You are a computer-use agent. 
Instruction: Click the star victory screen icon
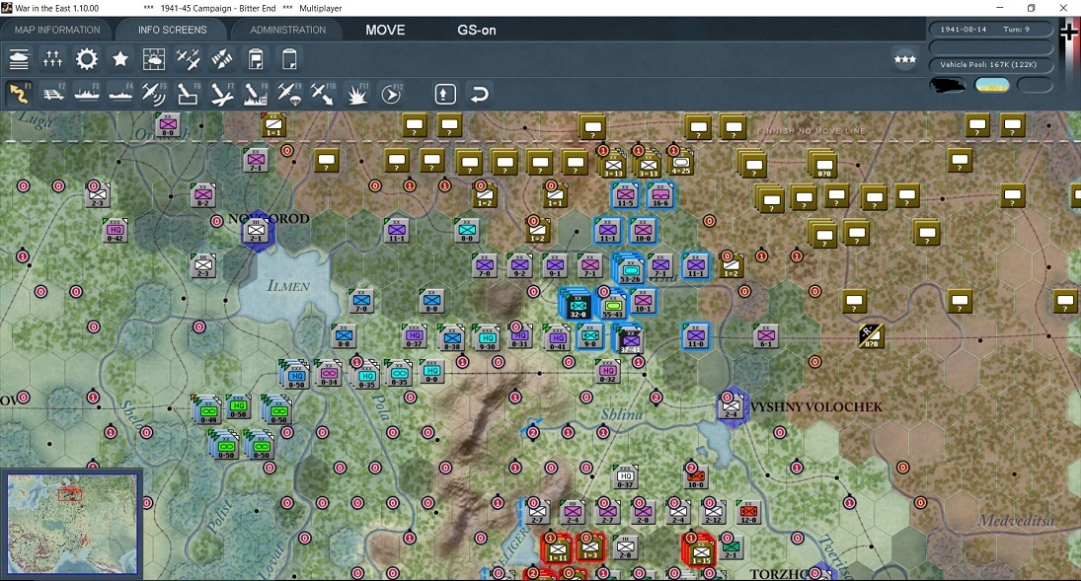pos(120,60)
